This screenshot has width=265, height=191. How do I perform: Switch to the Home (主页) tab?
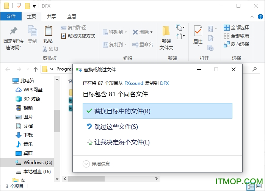point(31,16)
